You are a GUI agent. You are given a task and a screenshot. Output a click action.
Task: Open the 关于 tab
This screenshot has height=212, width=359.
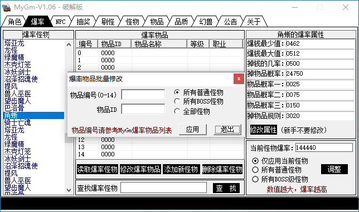point(254,22)
